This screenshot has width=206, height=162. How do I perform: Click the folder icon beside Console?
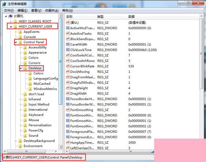[x=20, y=37]
